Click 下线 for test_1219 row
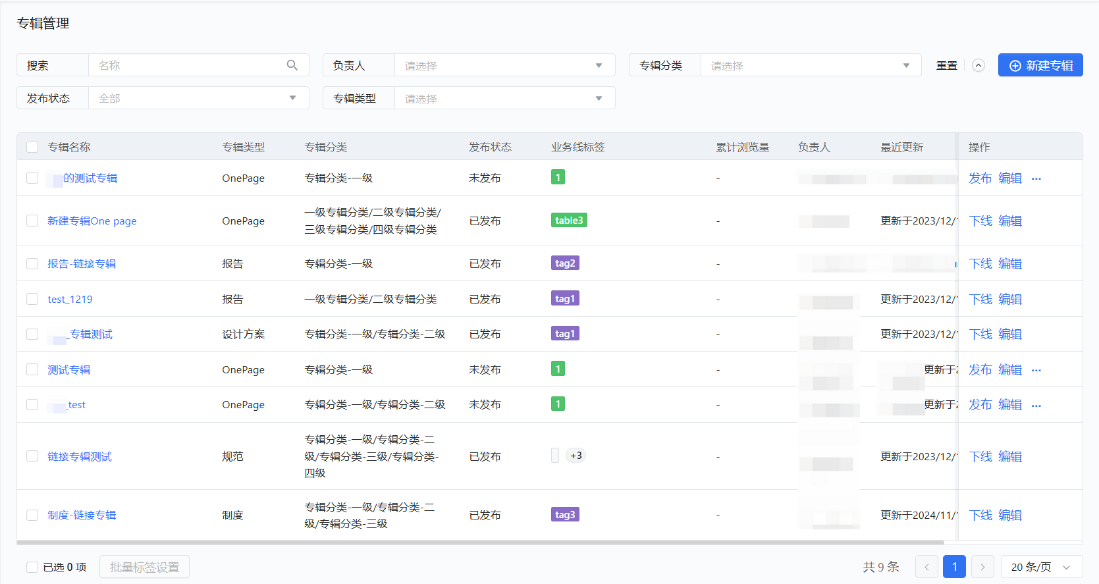 (980, 299)
